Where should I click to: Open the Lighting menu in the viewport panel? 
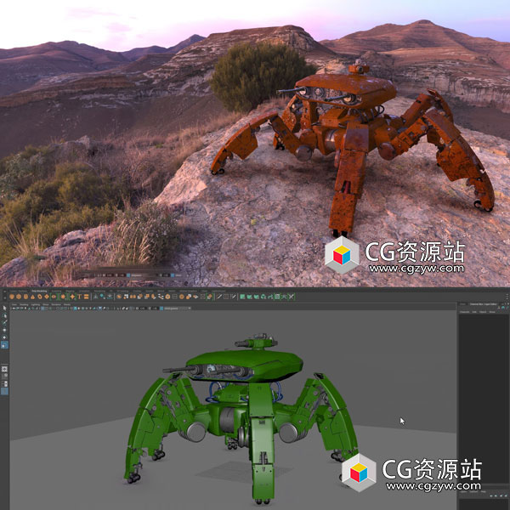(35, 304)
